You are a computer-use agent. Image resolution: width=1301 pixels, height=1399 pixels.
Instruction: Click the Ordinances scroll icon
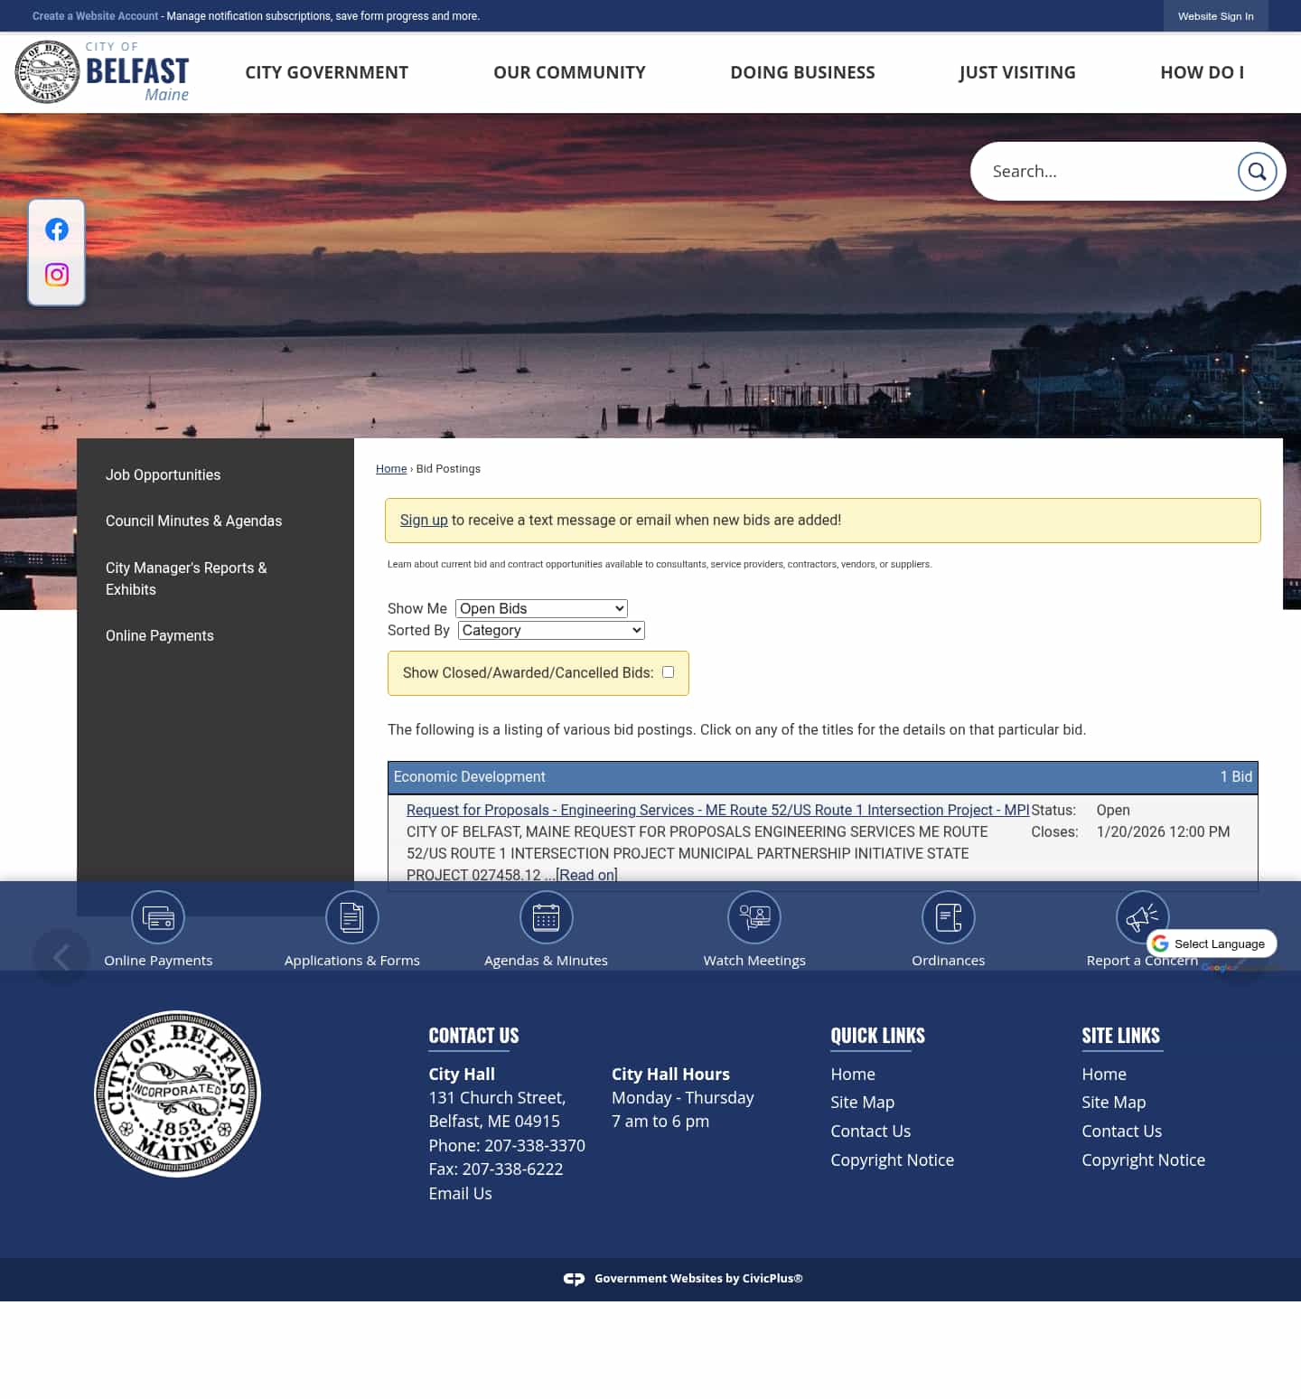(x=948, y=916)
